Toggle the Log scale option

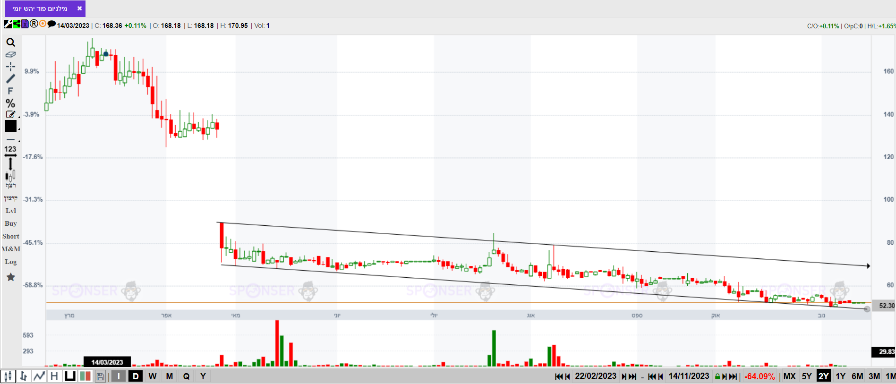[10, 262]
